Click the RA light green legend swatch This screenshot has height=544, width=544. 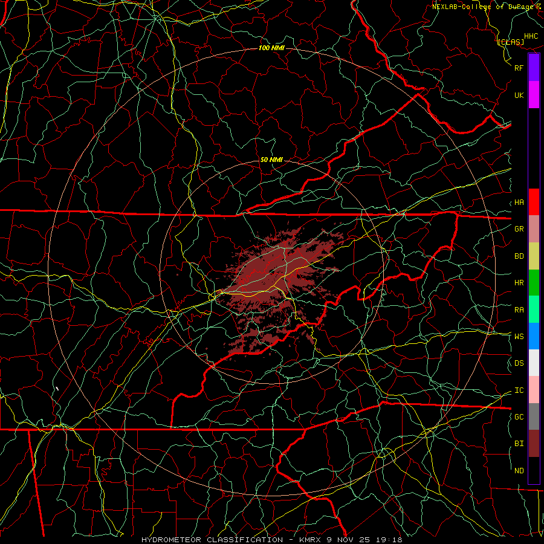click(x=534, y=309)
